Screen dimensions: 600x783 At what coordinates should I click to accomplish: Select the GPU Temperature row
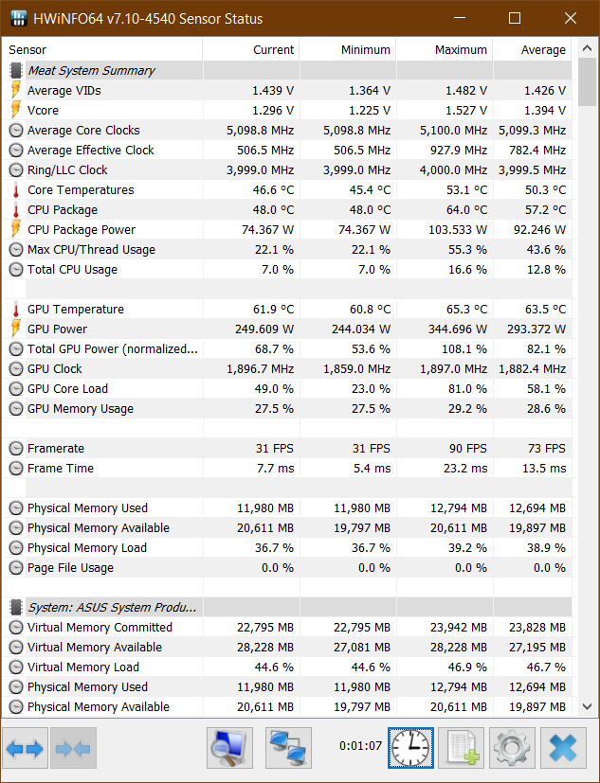287,309
